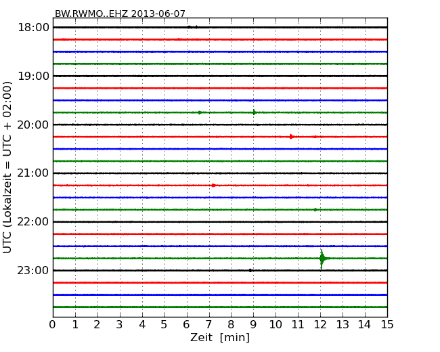Click x-axis tick label 14
The image size is (440, 352).
(x=364, y=325)
